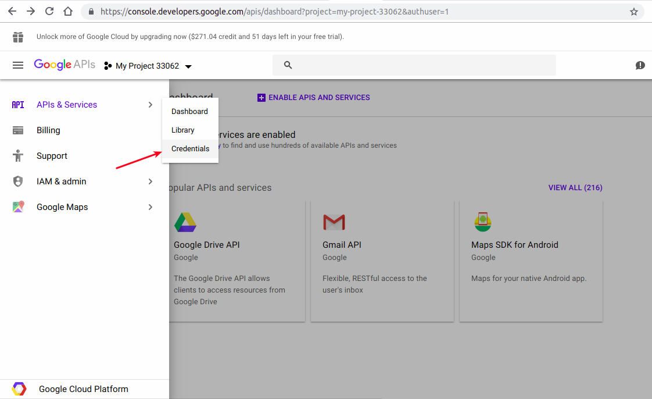Select Dashboard in the submenu
This screenshot has width=652, height=399.
(x=190, y=112)
